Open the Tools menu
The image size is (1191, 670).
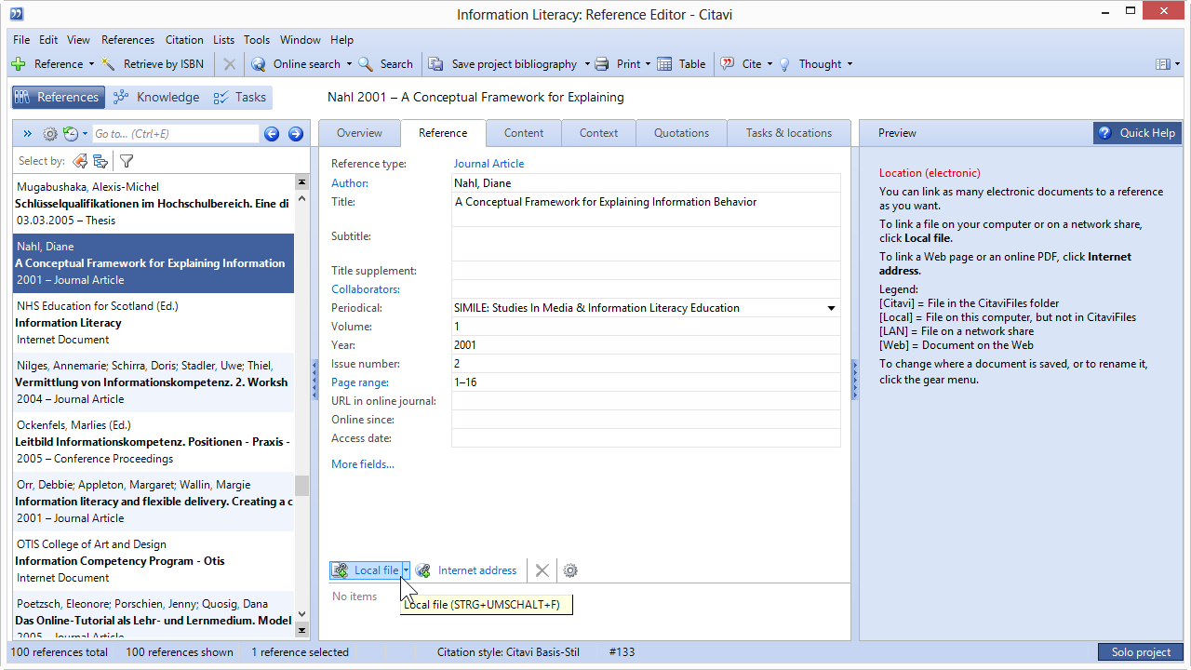[x=257, y=40]
